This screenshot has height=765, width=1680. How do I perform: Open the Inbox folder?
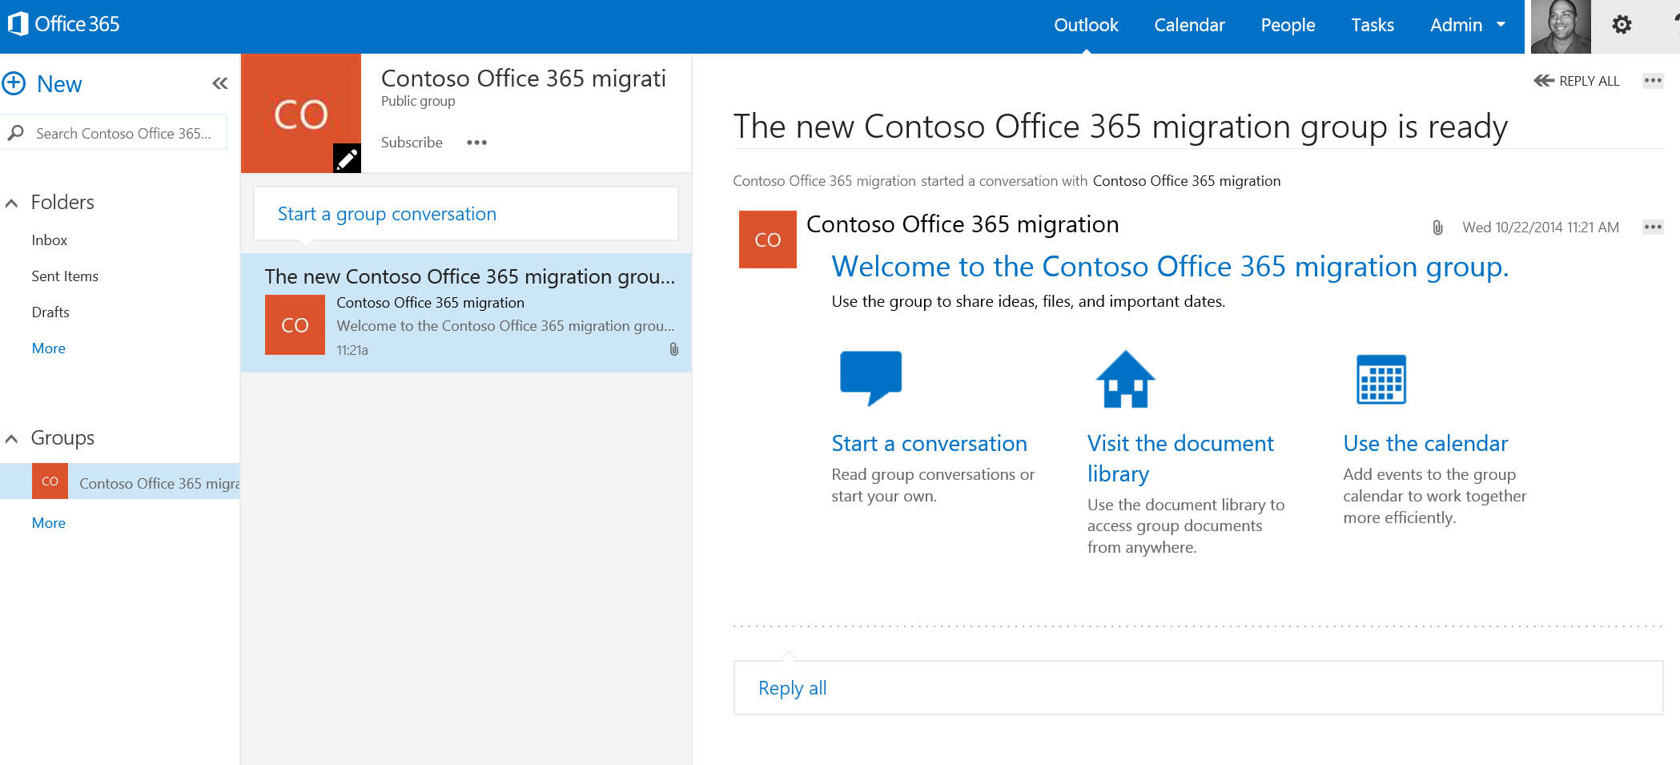point(50,240)
